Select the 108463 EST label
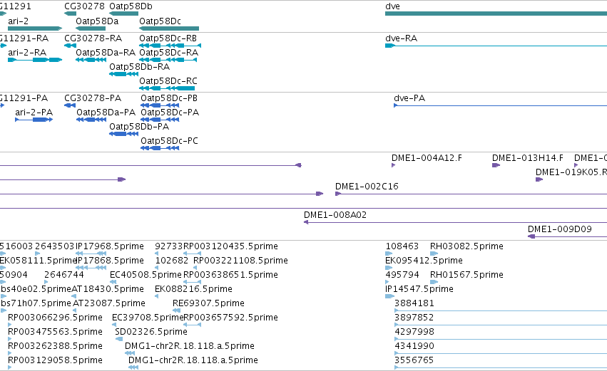Viewport: 607px width, 371px height. click(402, 246)
